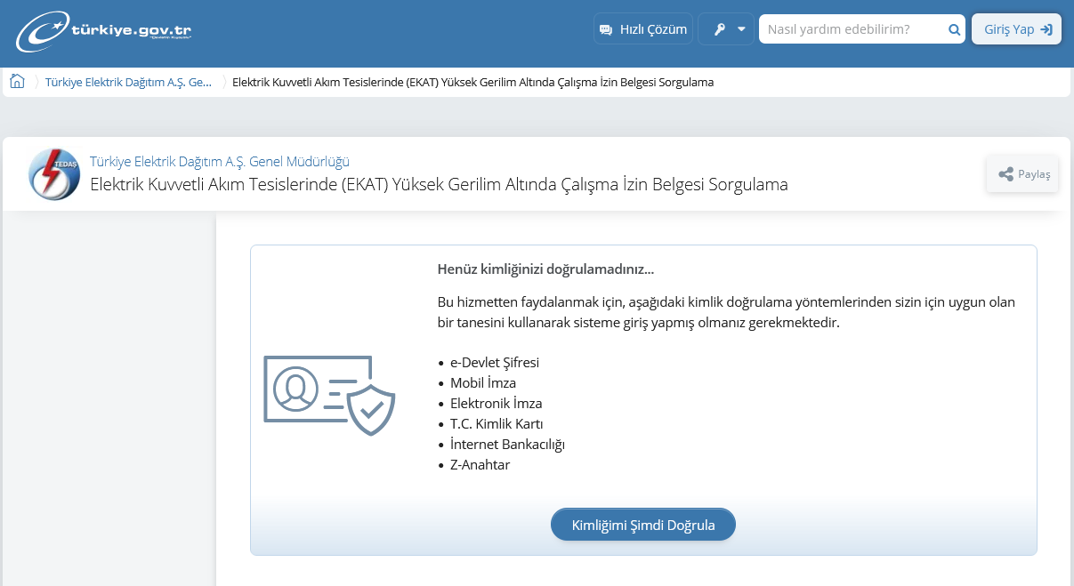Click the TEDAŞ round logo

pyautogui.click(x=54, y=173)
